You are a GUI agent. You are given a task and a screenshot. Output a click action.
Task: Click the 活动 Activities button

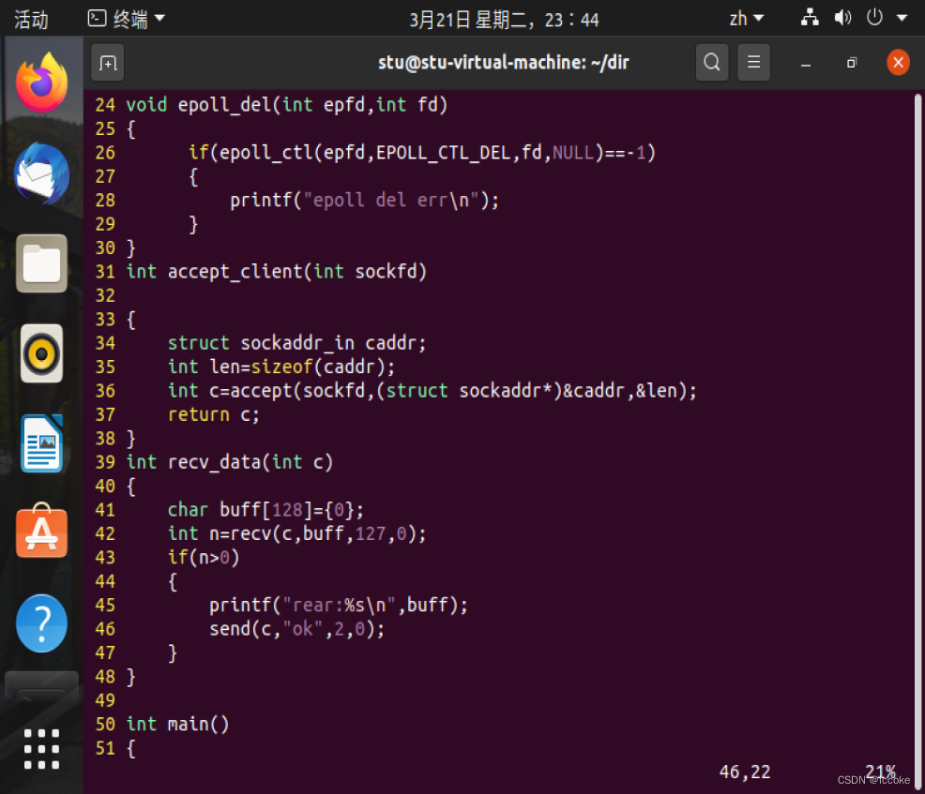[31, 20]
